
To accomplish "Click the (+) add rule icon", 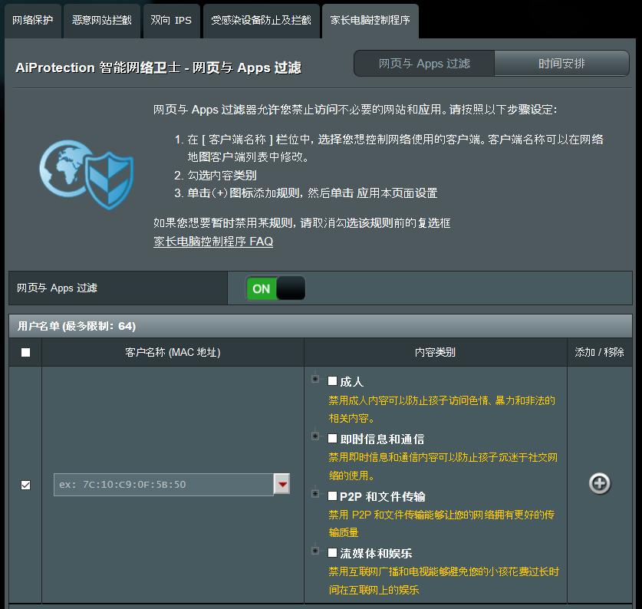I will (x=599, y=483).
